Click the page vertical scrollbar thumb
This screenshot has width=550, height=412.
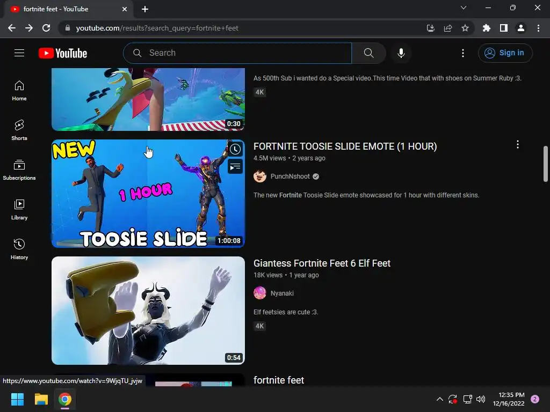click(546, 164)
